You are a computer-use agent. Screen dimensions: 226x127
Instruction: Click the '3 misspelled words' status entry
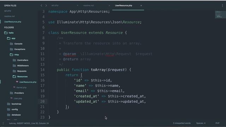(182, 123)
